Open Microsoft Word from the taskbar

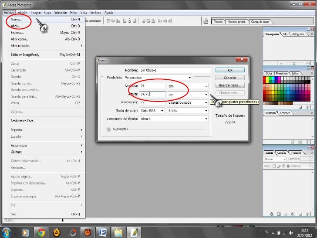pos(103,232)
